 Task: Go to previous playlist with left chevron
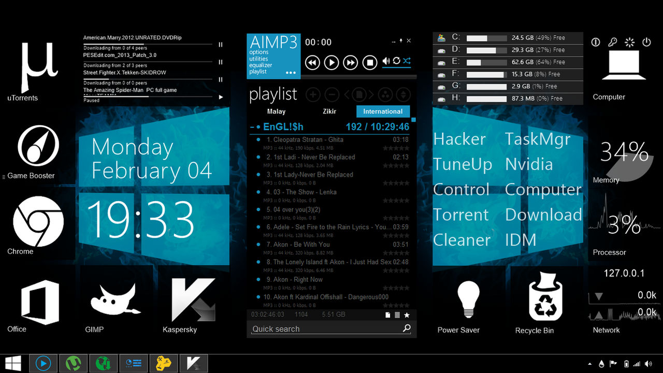tap(347, 95)
